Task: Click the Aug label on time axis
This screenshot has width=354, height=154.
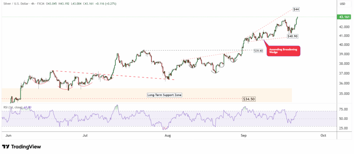Action: (167, 136)
